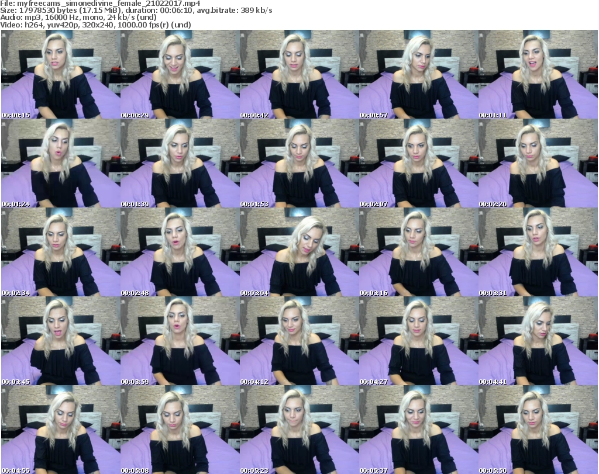Screen dimensions: 599x474
Task: Select the thumbnail stamped 00:03:04
Action: [x=299, y=252]
